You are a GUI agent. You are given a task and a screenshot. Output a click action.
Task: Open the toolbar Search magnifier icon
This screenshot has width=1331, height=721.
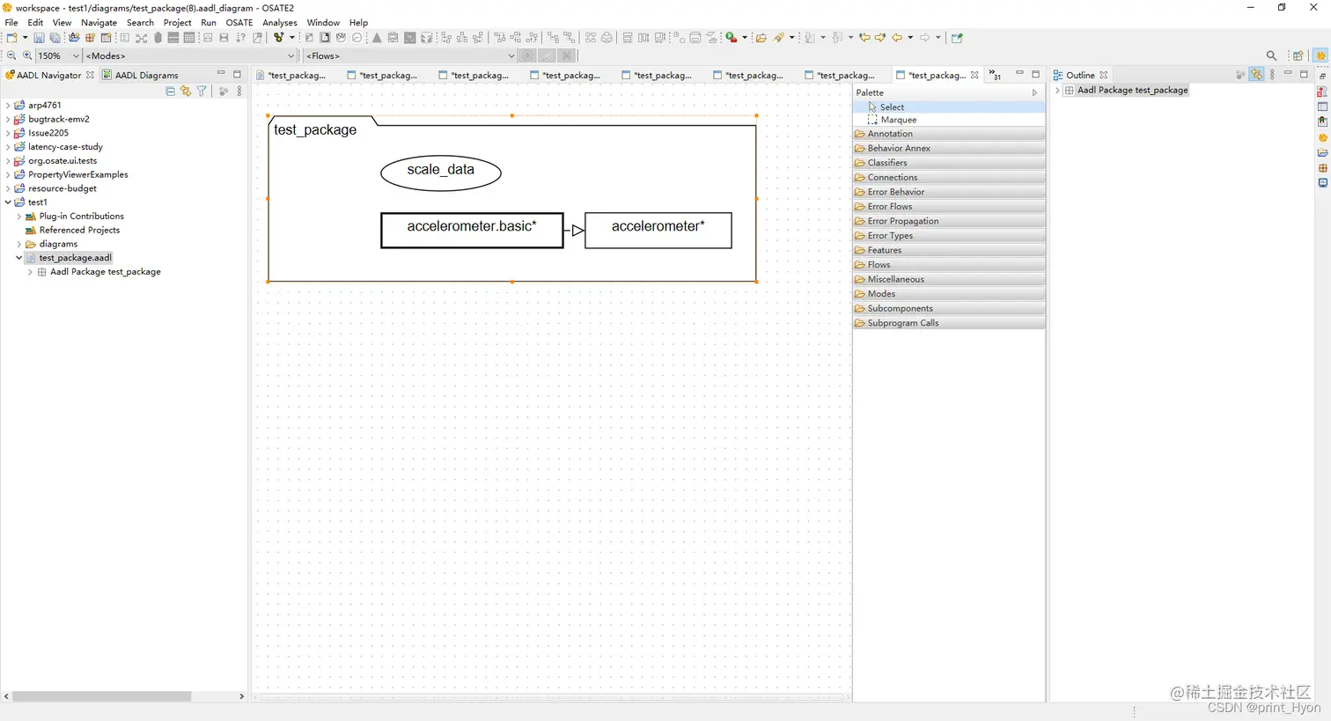(x=1271, y=55)
